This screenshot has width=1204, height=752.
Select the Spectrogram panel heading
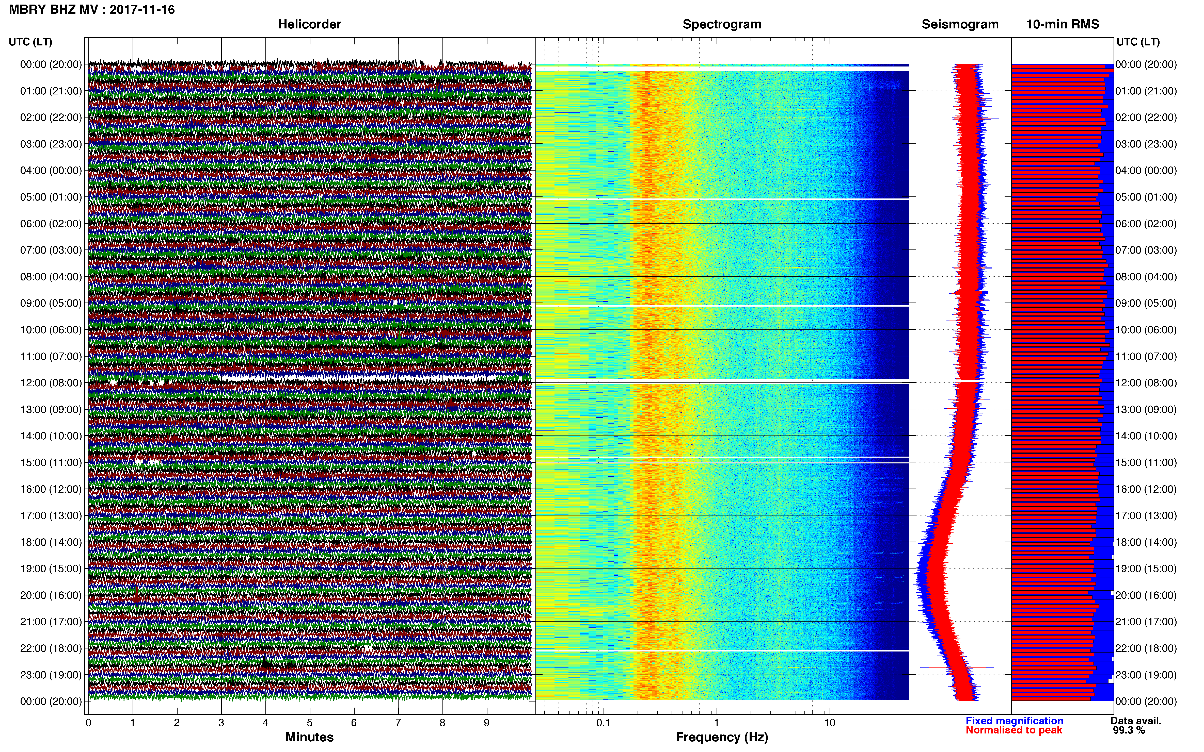coord(722,24)
